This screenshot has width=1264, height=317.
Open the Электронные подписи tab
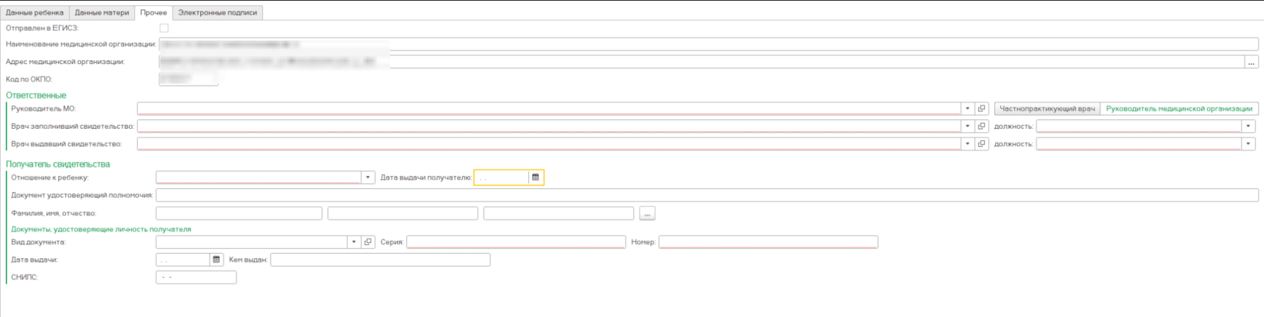217,13
